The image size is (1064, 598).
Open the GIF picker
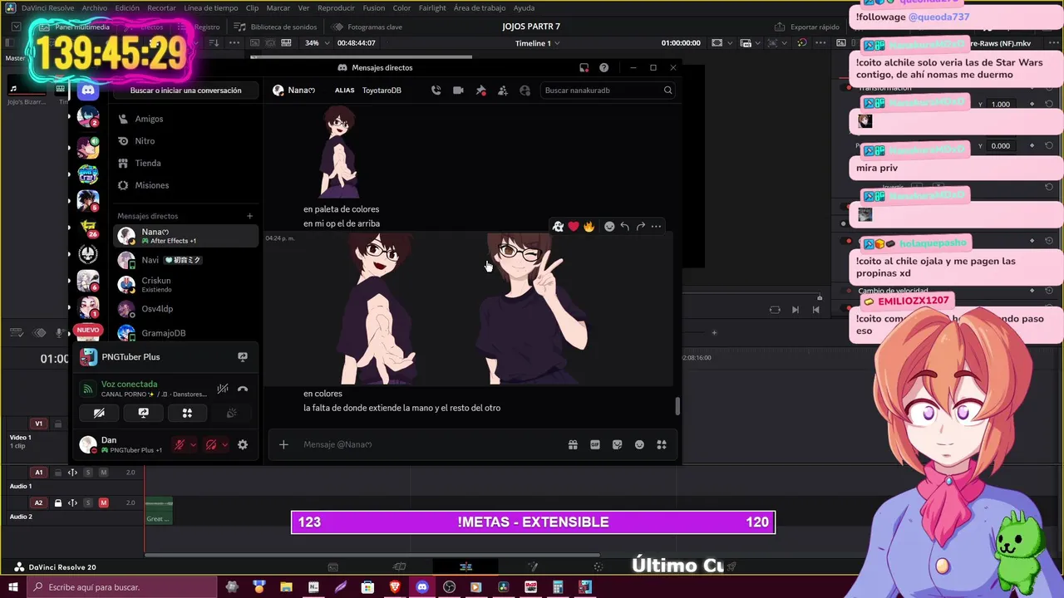pos(595,444)
